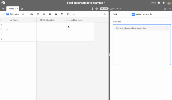Select the Table 1 tab
This screenshot has width=172, height=100.
(x=13, y=9)
